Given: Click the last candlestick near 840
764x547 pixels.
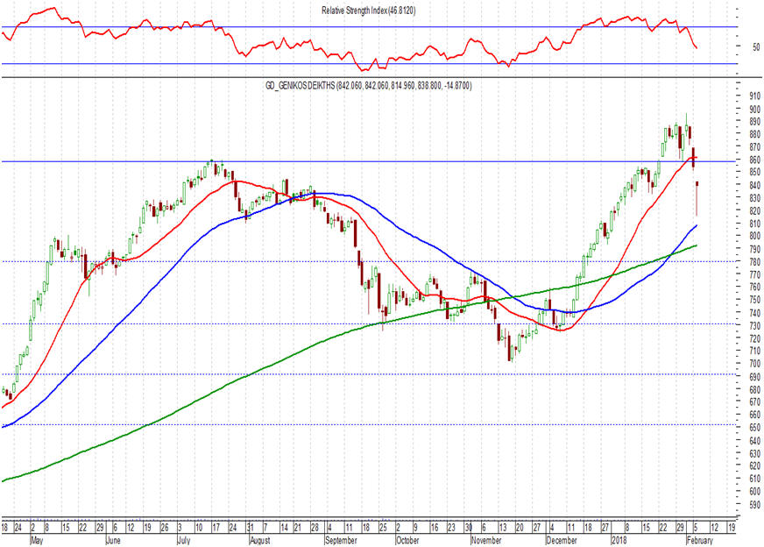Looking at the screenshot, I should tap(697, 198).
